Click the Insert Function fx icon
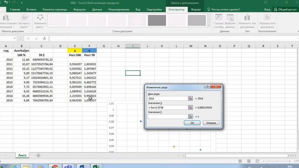 [x=44, y=38]
